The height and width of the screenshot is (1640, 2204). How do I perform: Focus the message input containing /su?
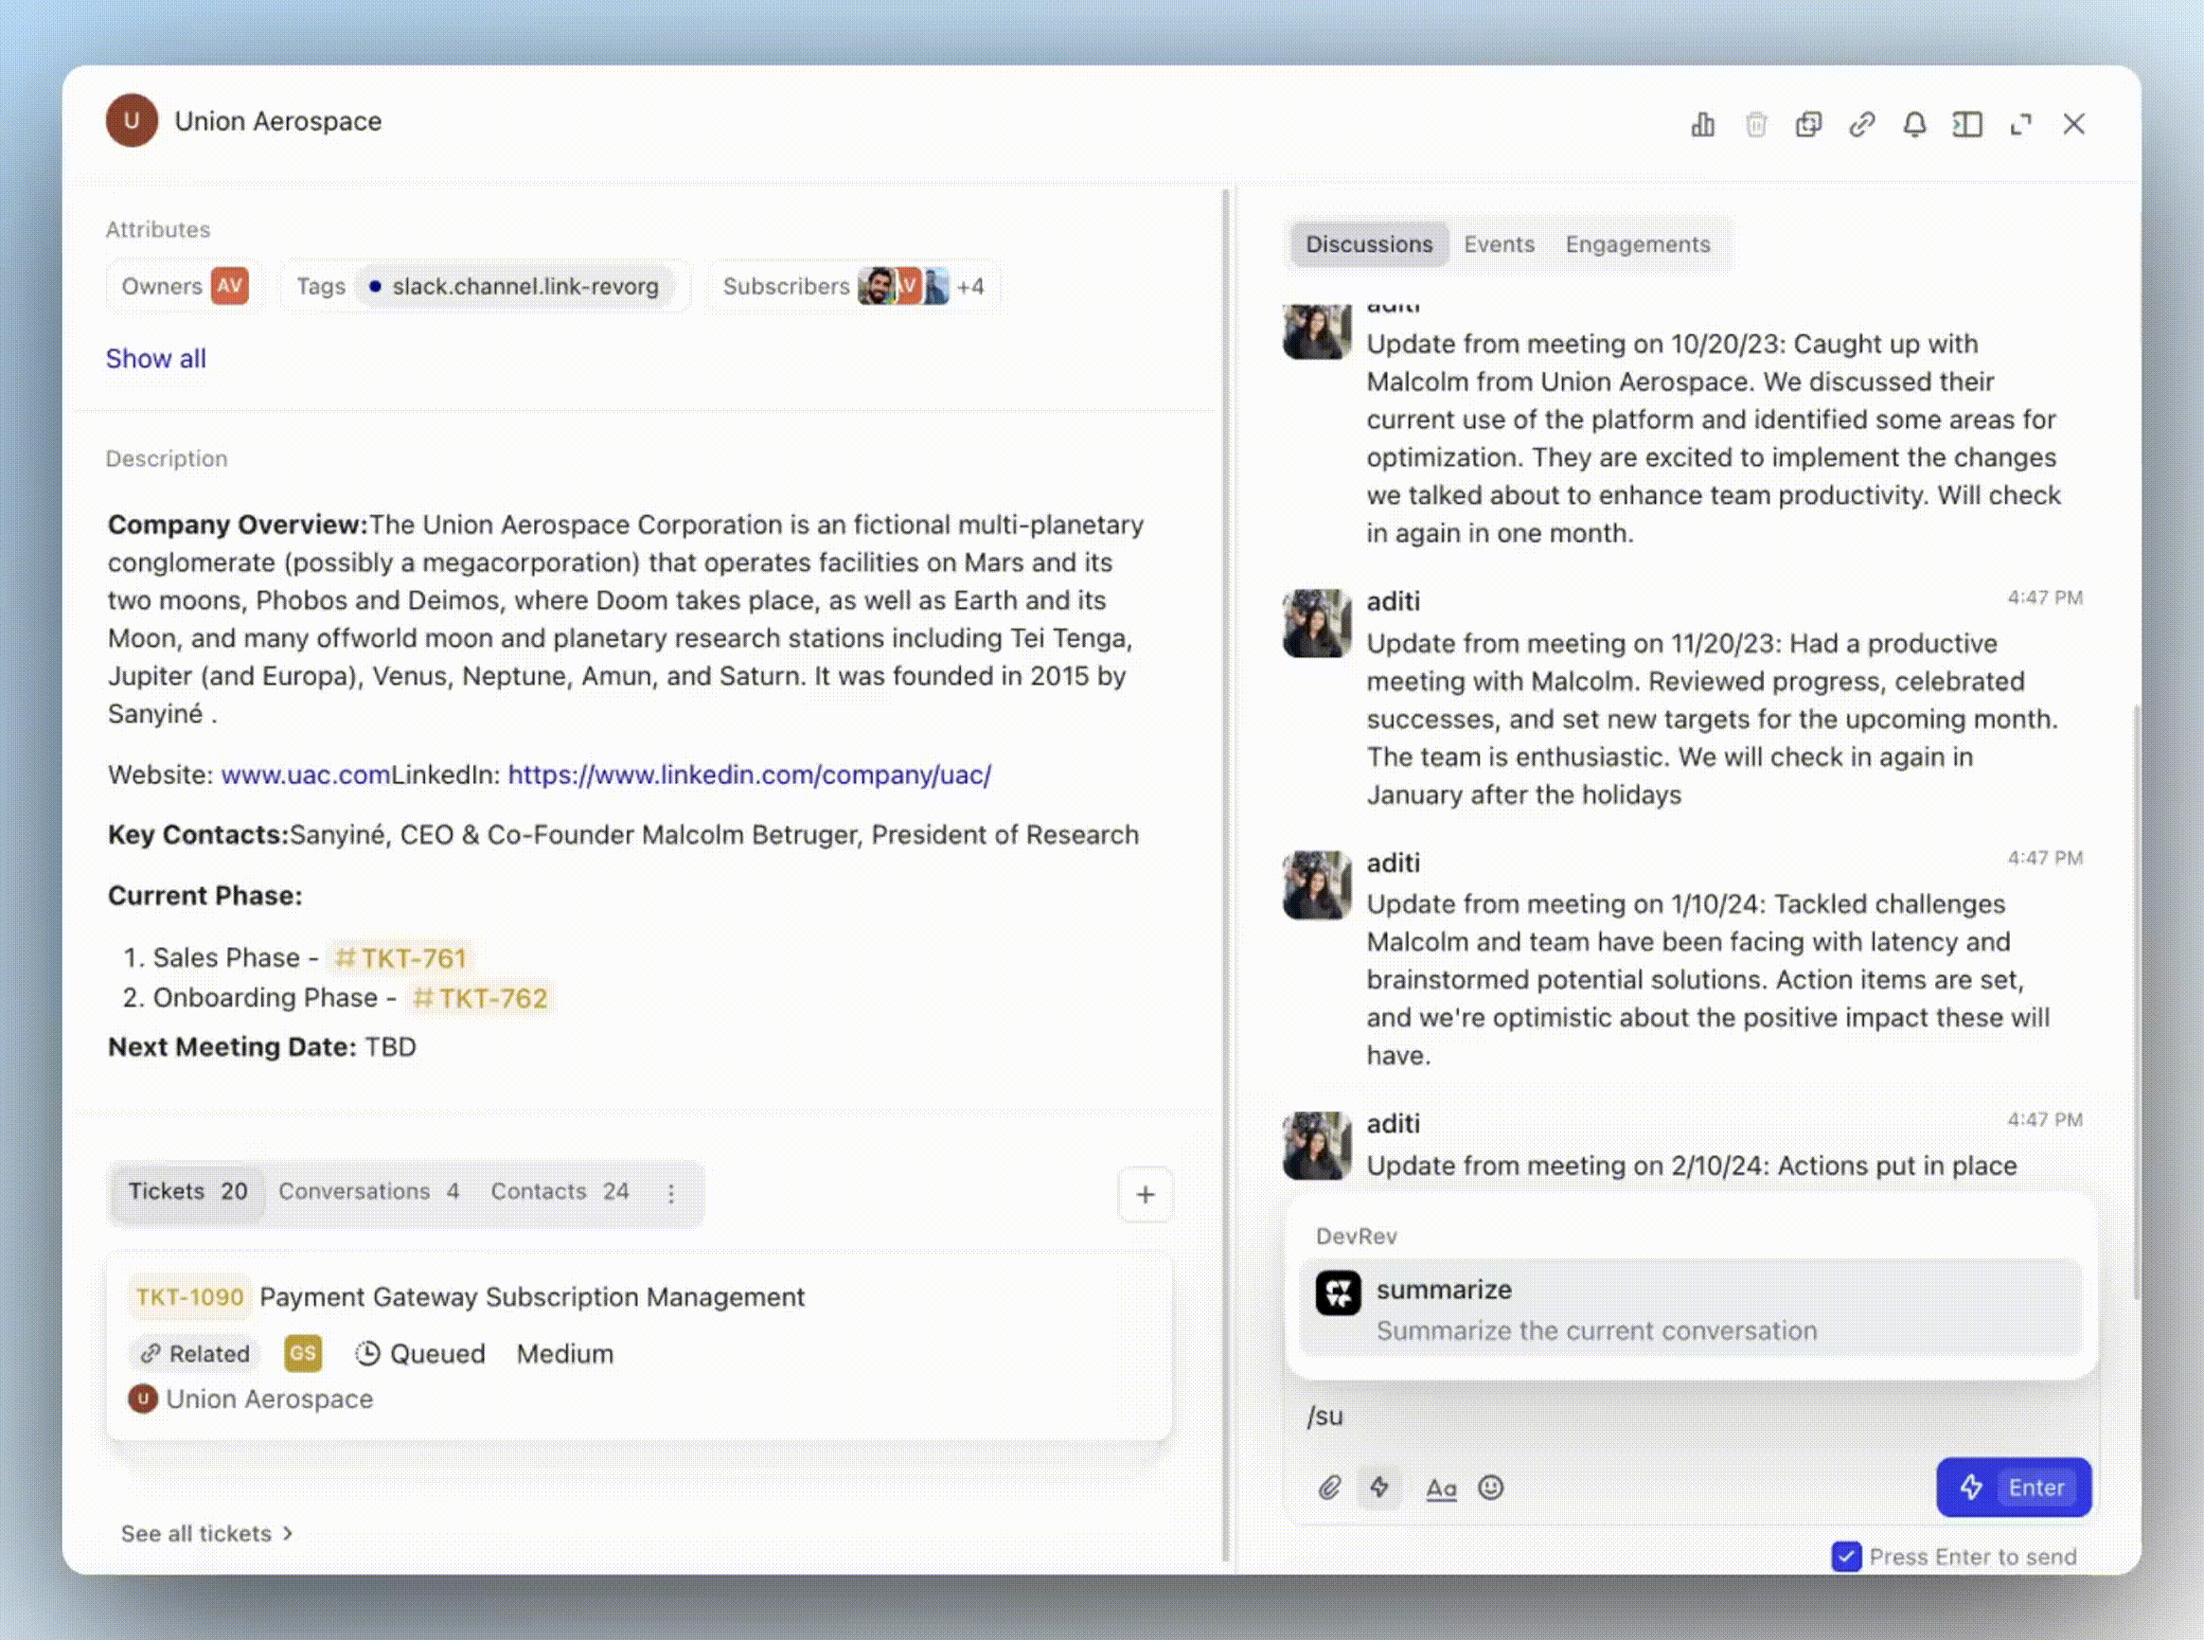(1690, 1417)
